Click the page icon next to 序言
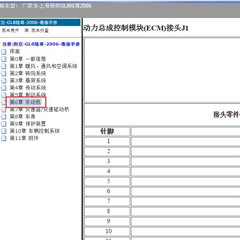Viewport: 240px width, 240px height. pos(4,52)
